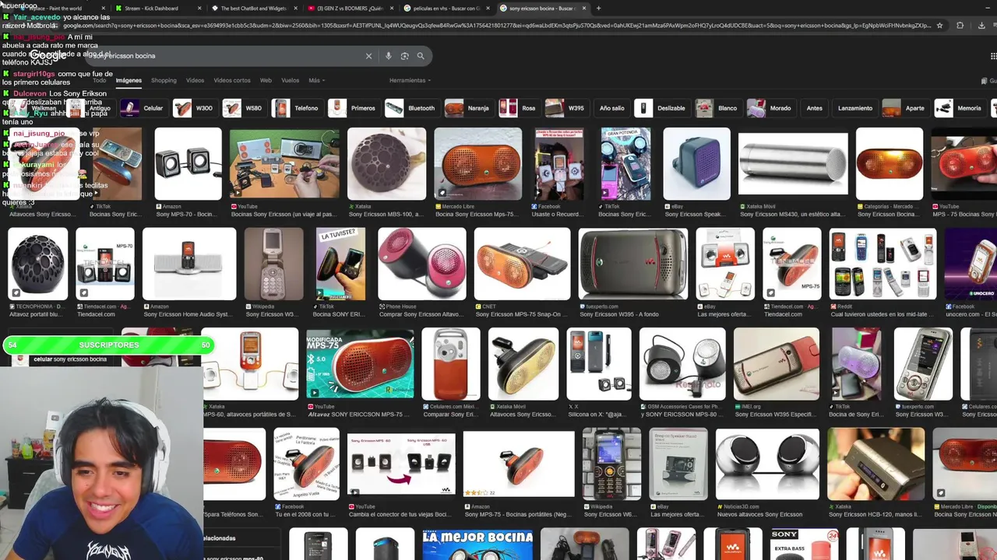This screenshot has width=997, height=560.
Task: Filter images by the W580 chip
Action: click(x=243, y=108)
